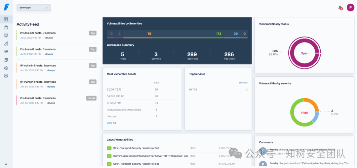Open activity entry dated Jun 30, 2022 5:40 PM
The image size is (357, 168).
click(x=57, y=68)
